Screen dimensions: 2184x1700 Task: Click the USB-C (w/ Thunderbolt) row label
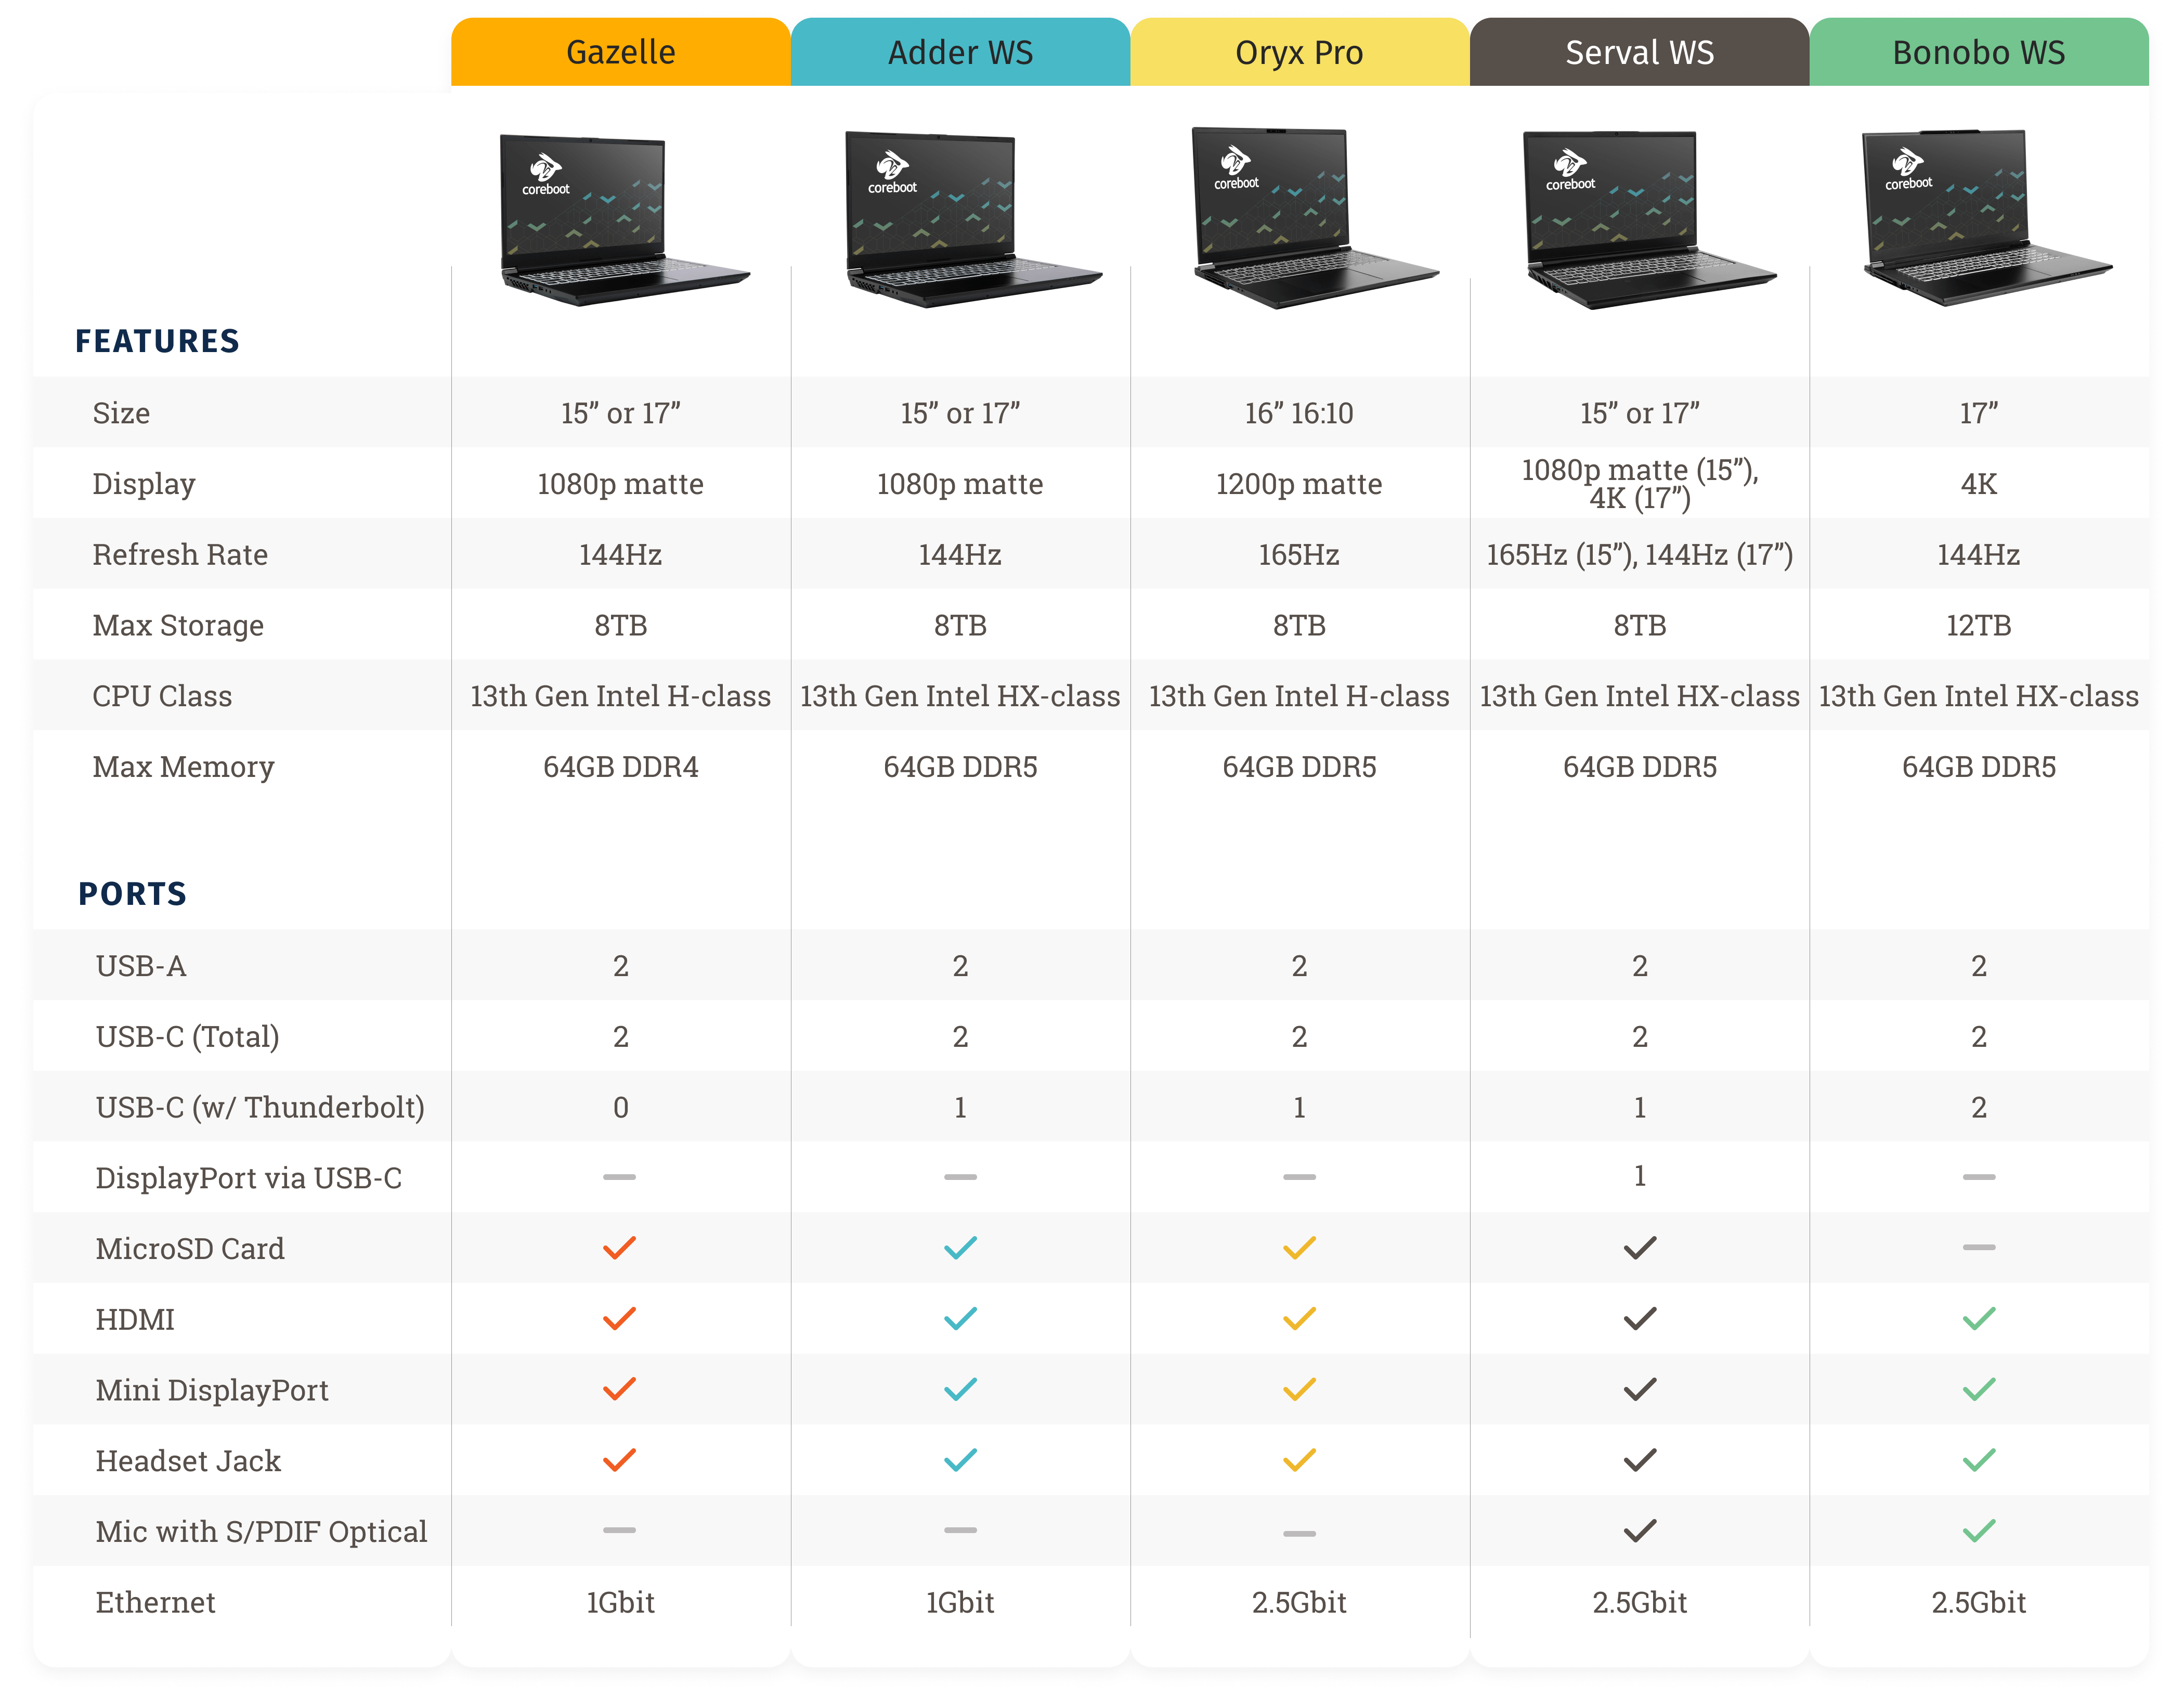[260, 1107]
